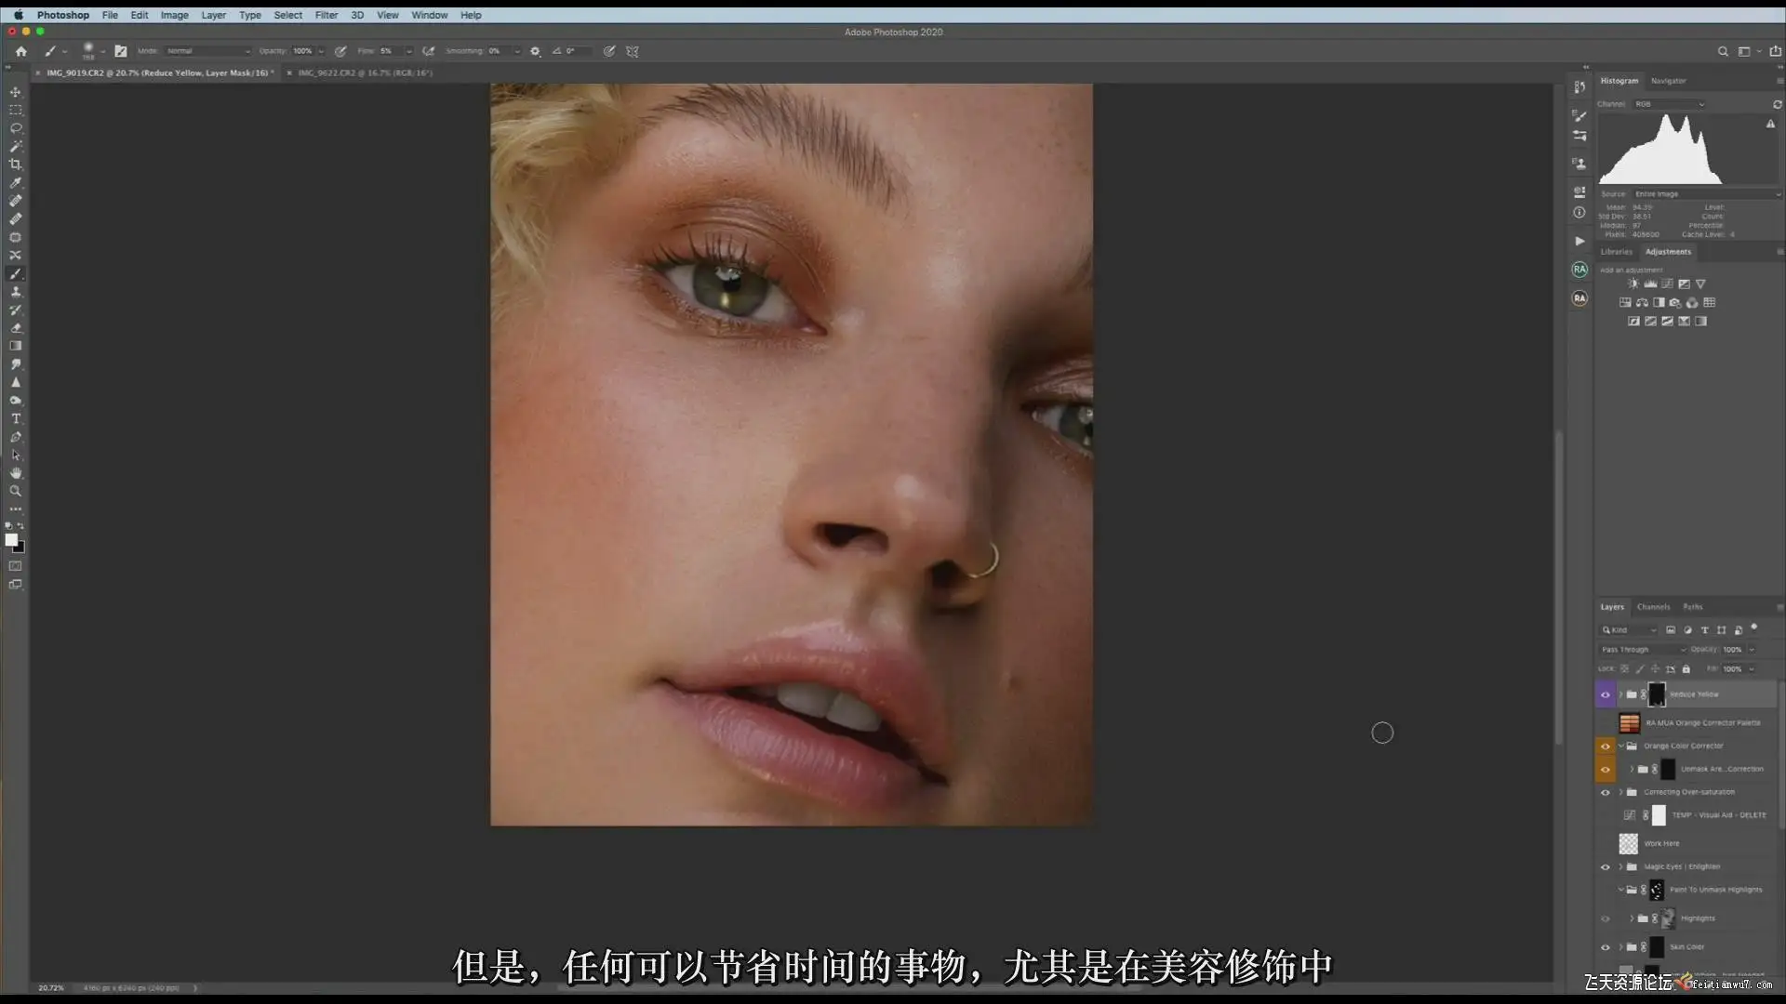Add Brightness/Contrast adjustment
1786x1004 pixels.
1633,284
